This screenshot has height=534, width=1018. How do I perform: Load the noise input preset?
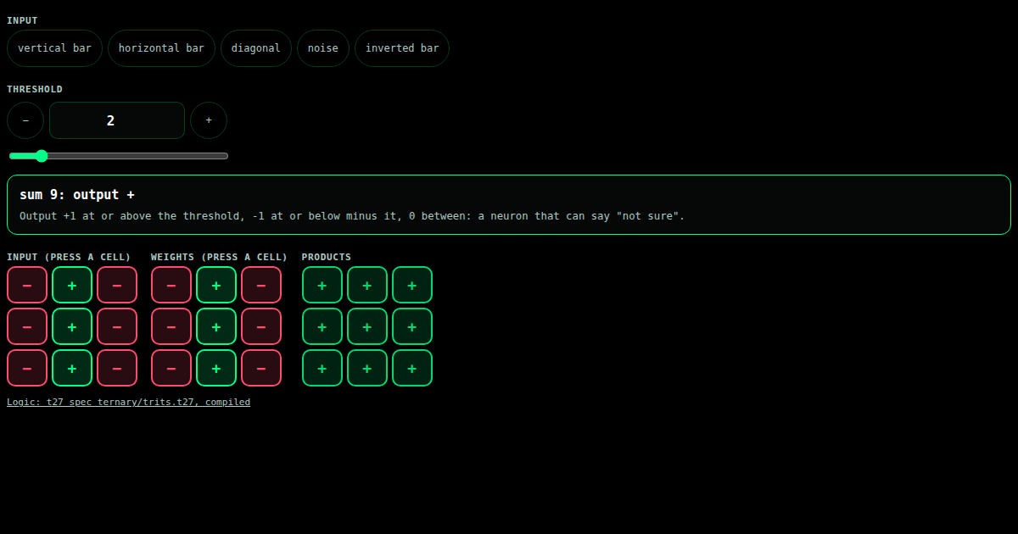(323, 48)
